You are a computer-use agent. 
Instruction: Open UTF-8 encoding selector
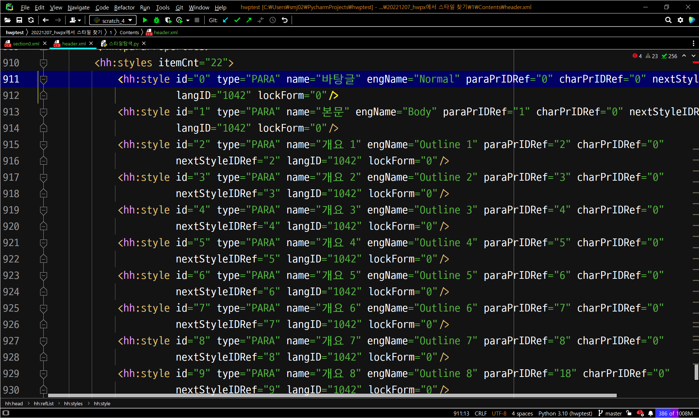pos(499,413)
